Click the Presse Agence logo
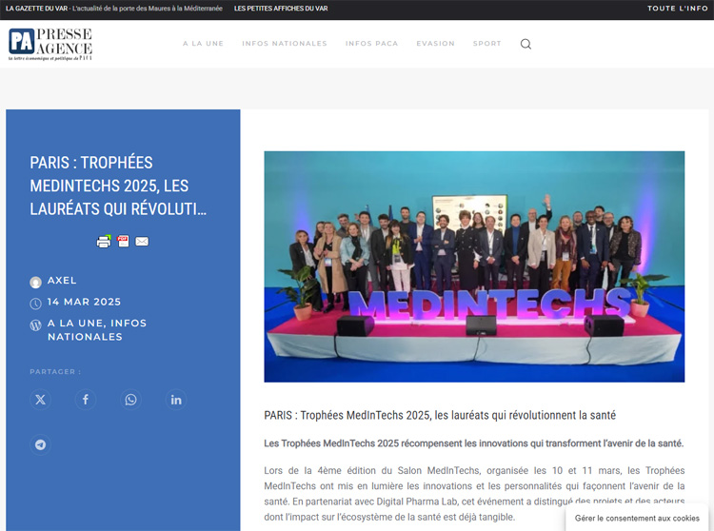 pyautogui.click(x=50, y=44)
